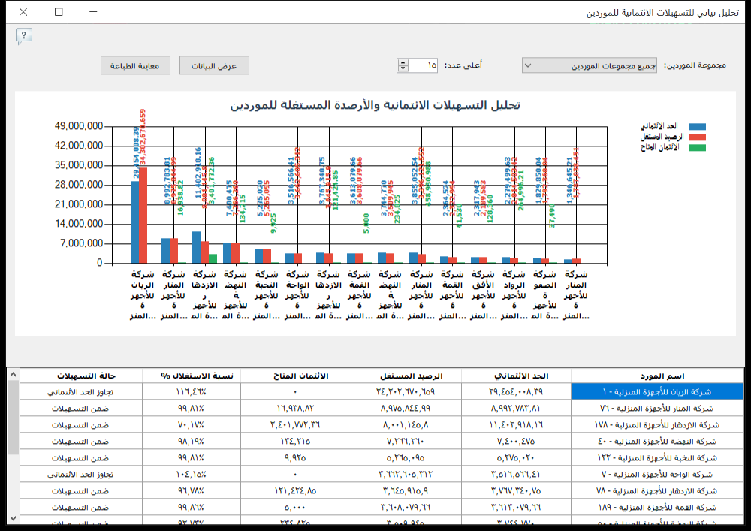
Task: Select row شركة الواحة للأجهزة المنزلية - ٧
Action: (382, 475)
